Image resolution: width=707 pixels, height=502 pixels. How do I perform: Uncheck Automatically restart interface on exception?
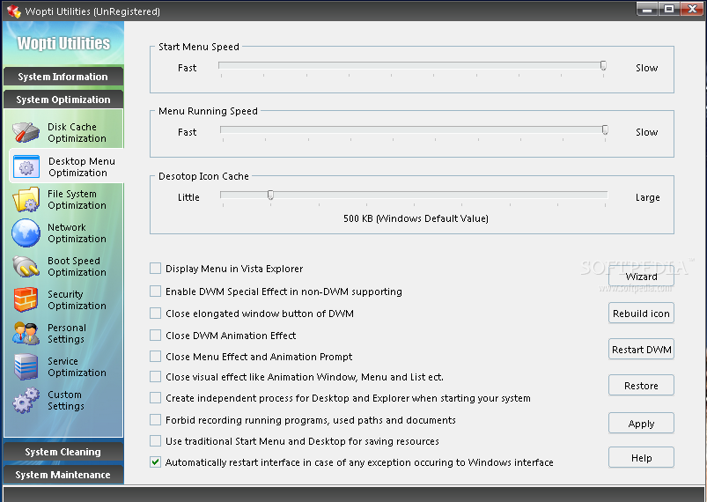[155, 461]
